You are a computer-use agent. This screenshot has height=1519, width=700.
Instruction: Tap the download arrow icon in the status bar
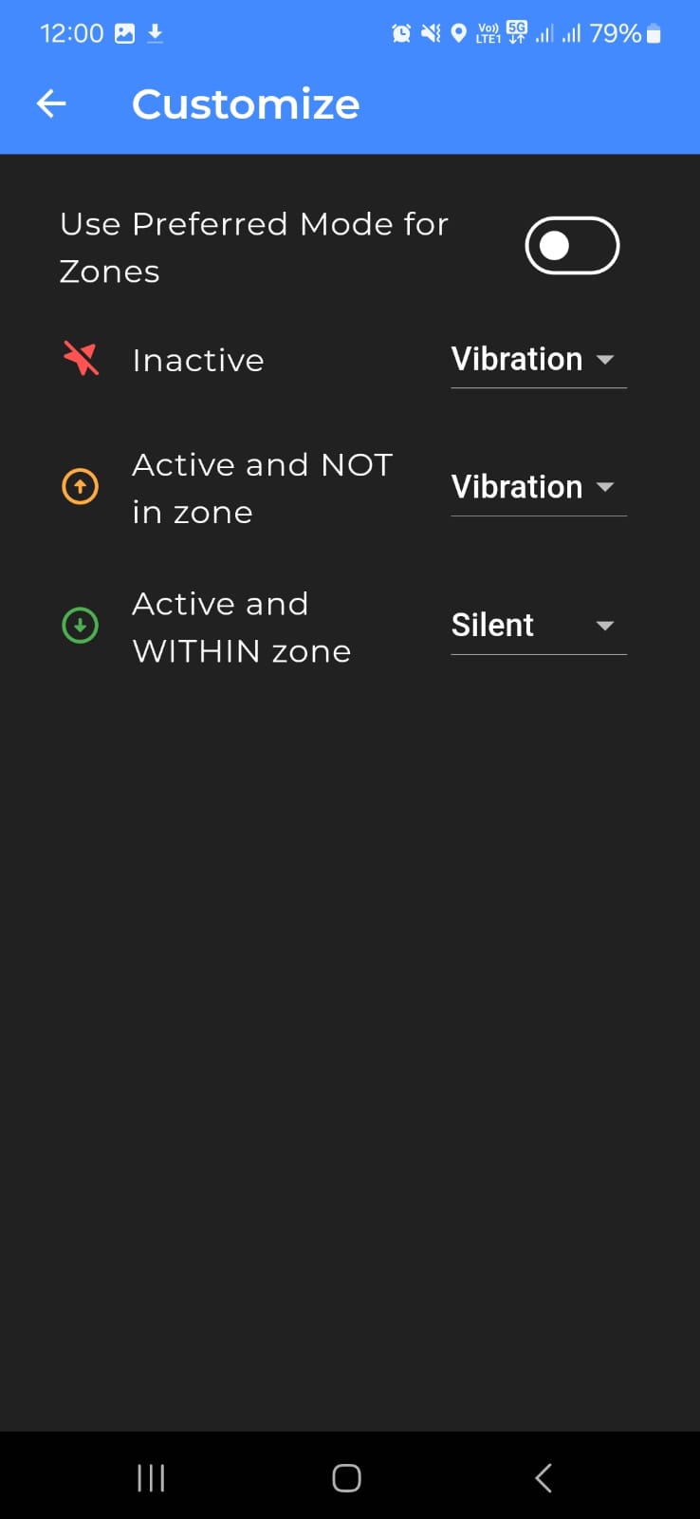[x=154, y=32]
